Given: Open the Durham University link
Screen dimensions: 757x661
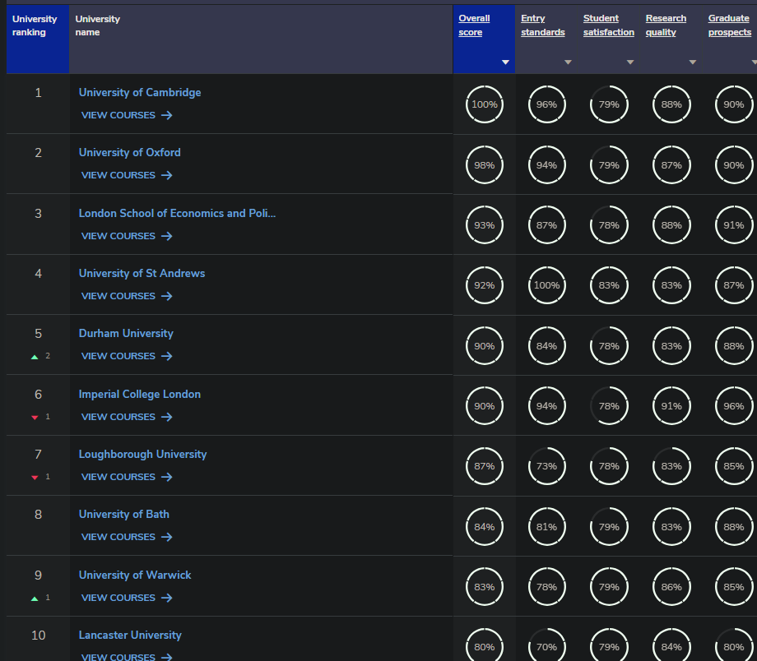Looking at the screenshot, I should tap(126, 334).
